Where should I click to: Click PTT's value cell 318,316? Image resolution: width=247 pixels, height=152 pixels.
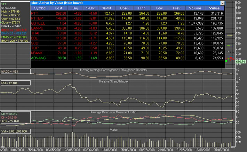217,13
